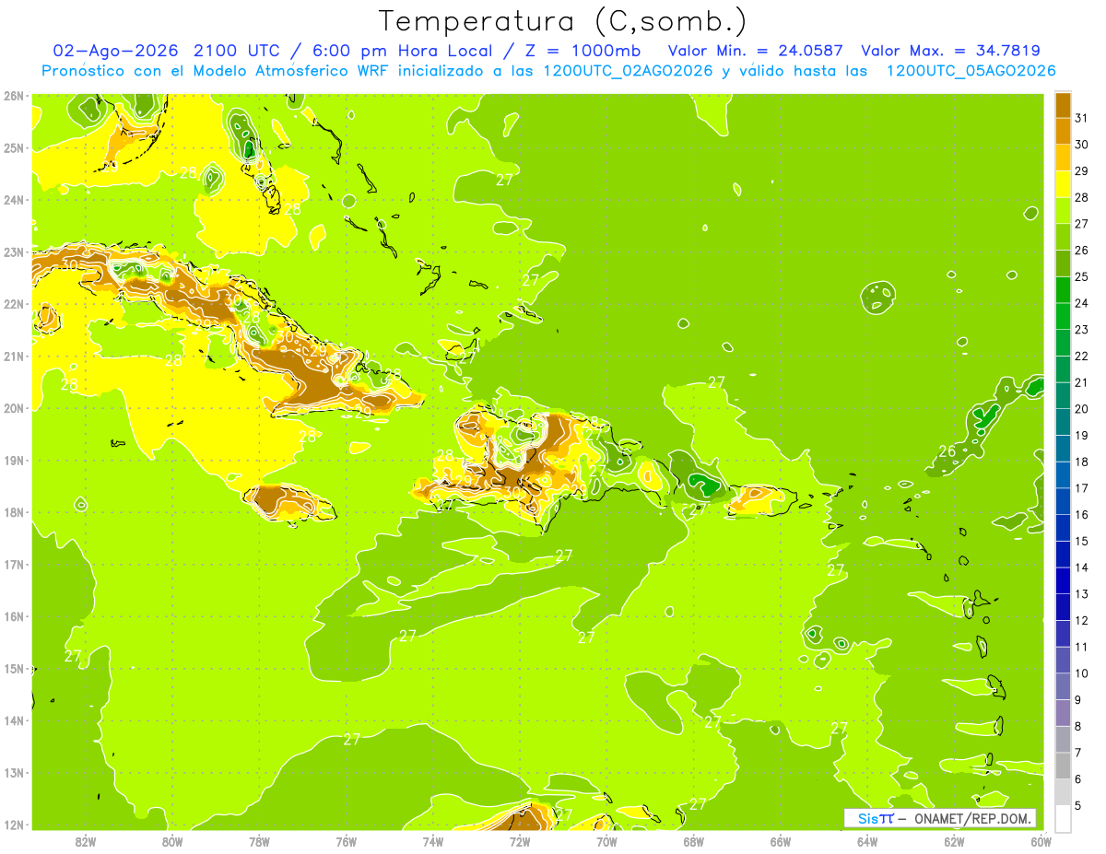Viewport: 1106px width, 854px height.
Task: Click the "Temperatura (C,somb.)" chart title
Action: [563, 20]
